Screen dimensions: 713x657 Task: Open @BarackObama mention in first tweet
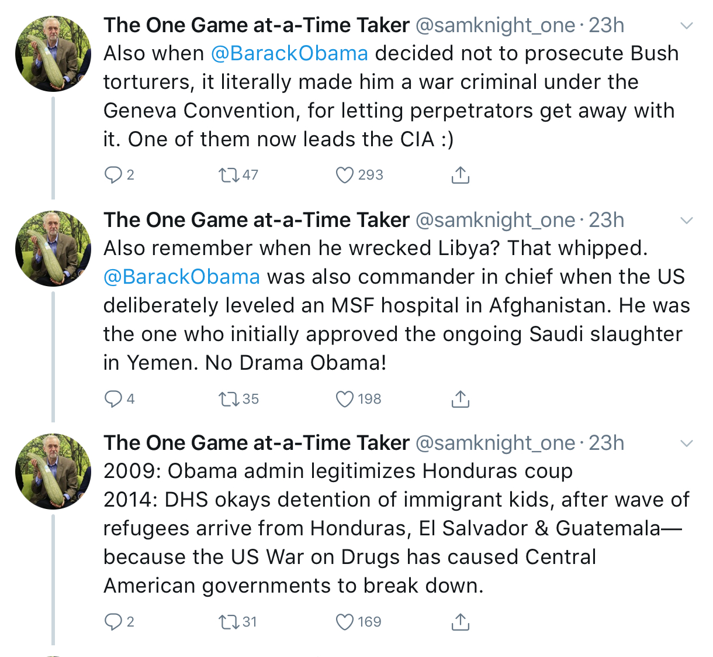289,53
